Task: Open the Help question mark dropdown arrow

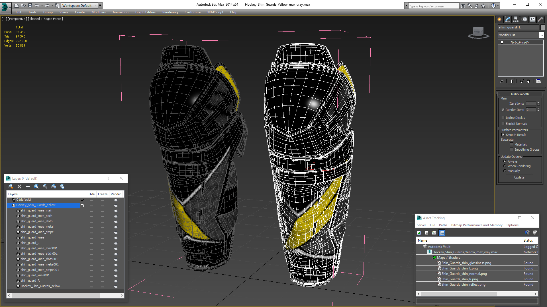Action: click(498, 6)
